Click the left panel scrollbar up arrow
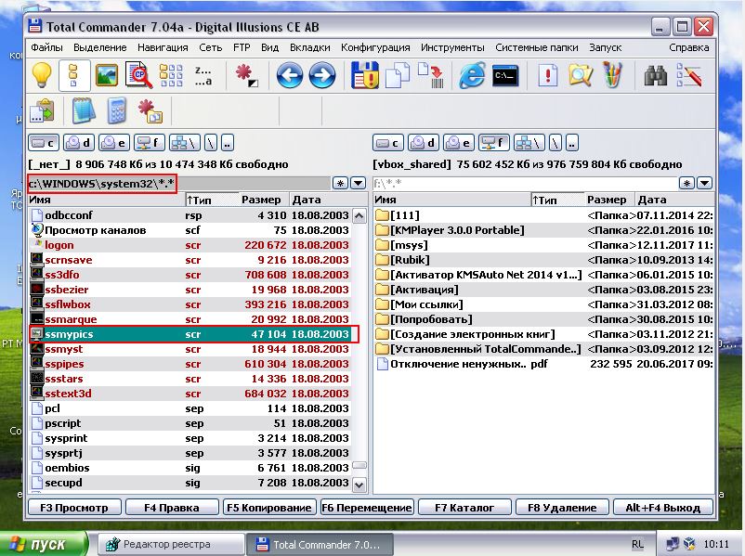Viewport: 745px width, 556px height. [359, 216]
